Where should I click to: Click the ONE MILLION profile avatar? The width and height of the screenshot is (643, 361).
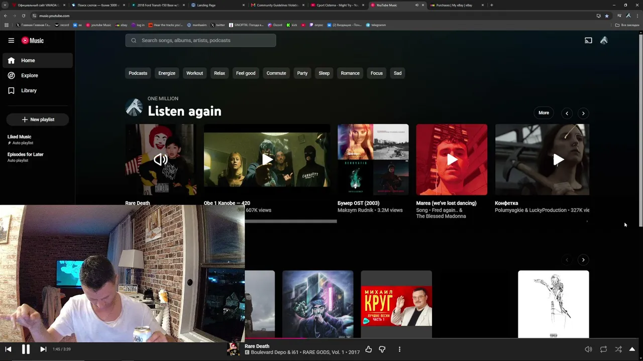[x=134, y=107]
